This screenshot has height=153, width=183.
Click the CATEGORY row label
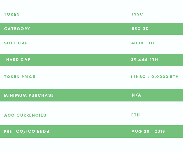[x=17, y=29]
